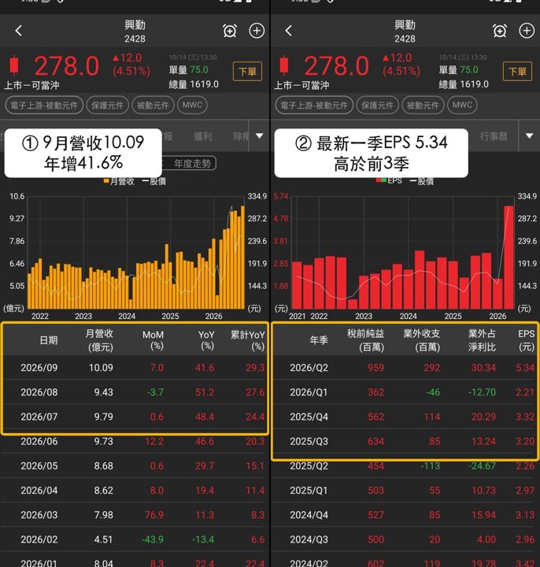Click the YoY (%) column header

[207, 340]
